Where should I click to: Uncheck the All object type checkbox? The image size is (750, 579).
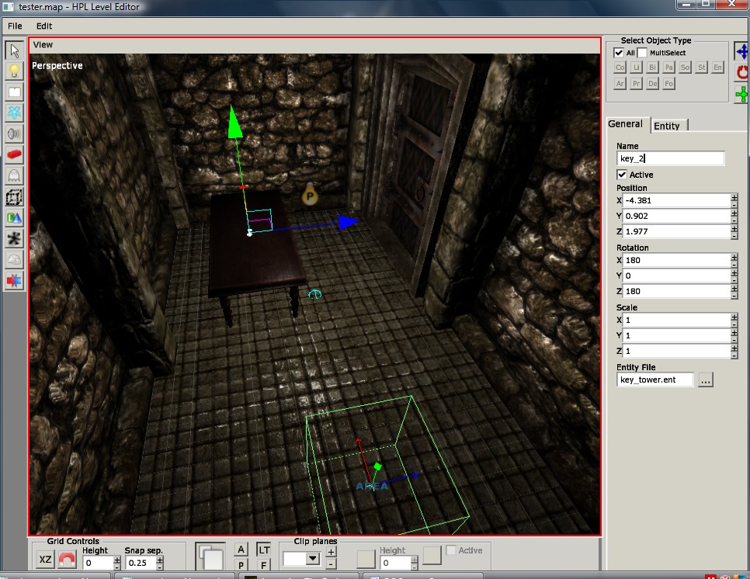click(619, 53)
